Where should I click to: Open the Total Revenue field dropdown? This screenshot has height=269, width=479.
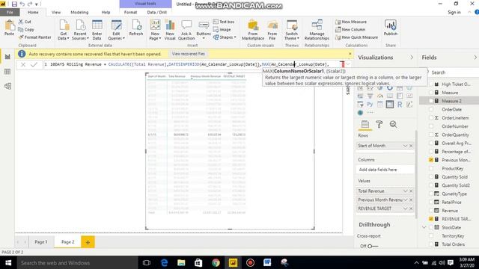pos(406,191)
